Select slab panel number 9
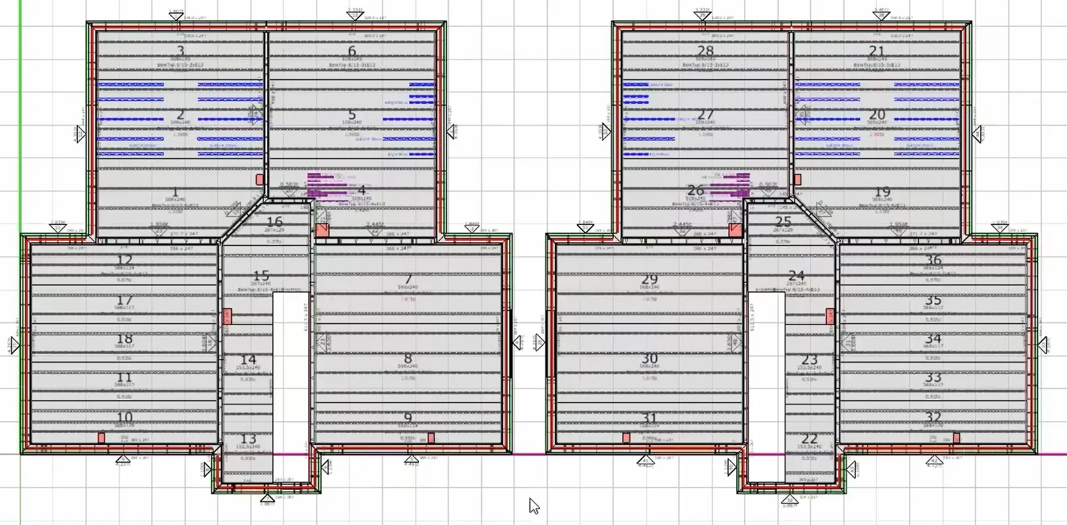Viewport: 1067px width, 525px height. (x=408, y=418)
